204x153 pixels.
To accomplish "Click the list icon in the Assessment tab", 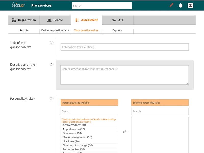I will pos(77,20).
